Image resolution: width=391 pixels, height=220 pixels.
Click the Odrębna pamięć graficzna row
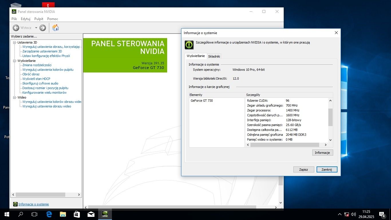click(287, 135)
